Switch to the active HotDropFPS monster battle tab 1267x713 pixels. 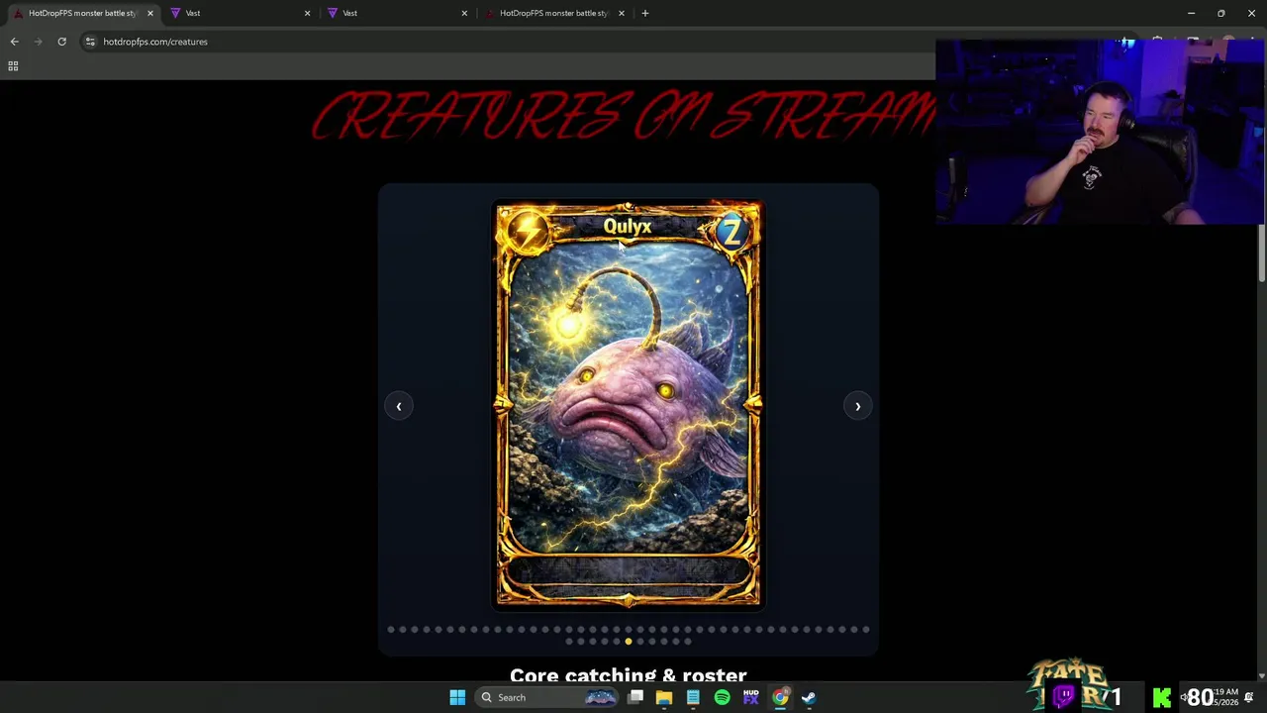pyautogui.click(x=81, y=13)
